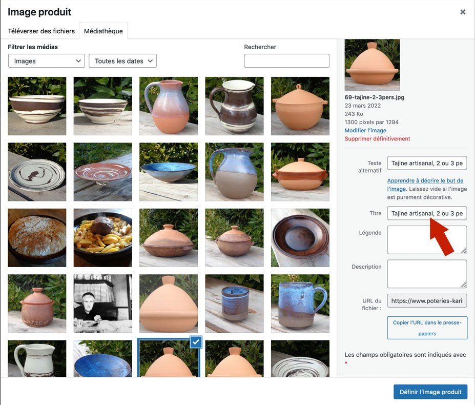475x405 pixels.
Task: Switch to Téléverser des fichiers tab
Action: click(42, 31)
